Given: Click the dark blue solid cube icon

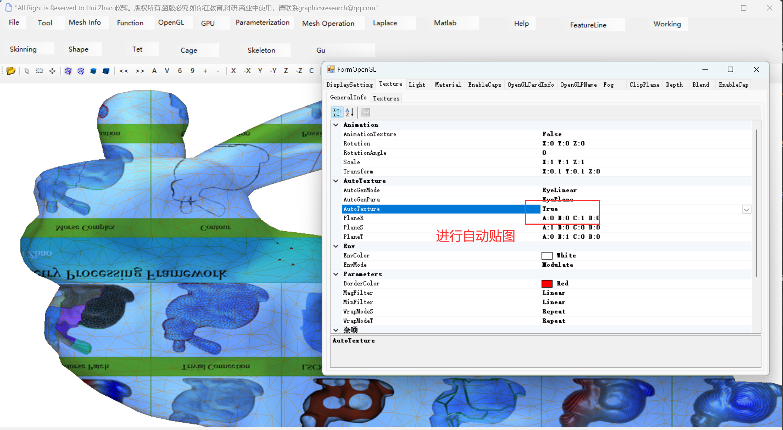Looking at the screenshot, I should coord(106,71).
